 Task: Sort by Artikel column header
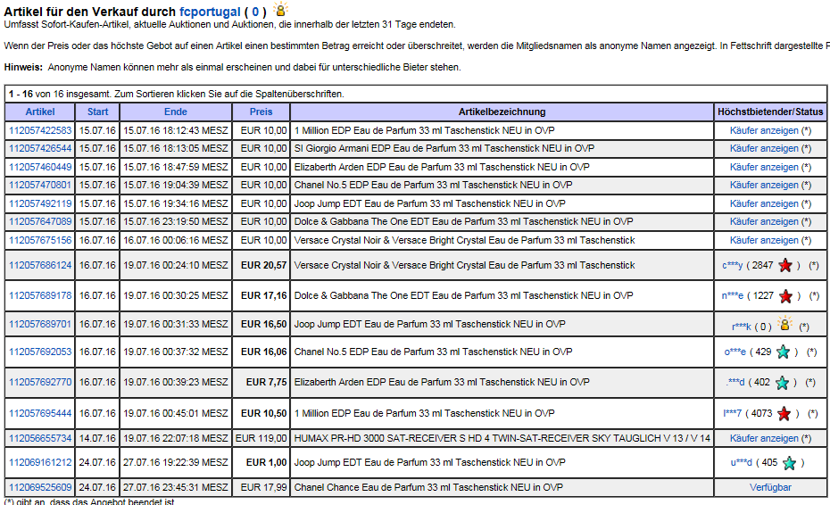click(x=40, y=112)
